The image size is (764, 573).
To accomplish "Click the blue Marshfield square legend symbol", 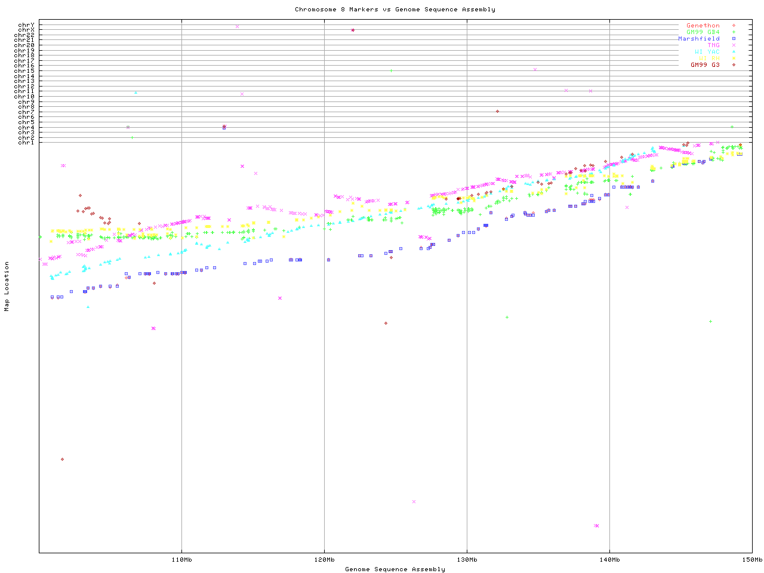I will [734, 39].
